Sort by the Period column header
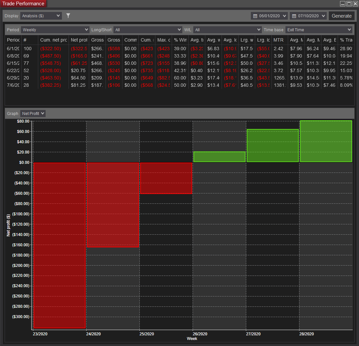 tap(13, 40)
